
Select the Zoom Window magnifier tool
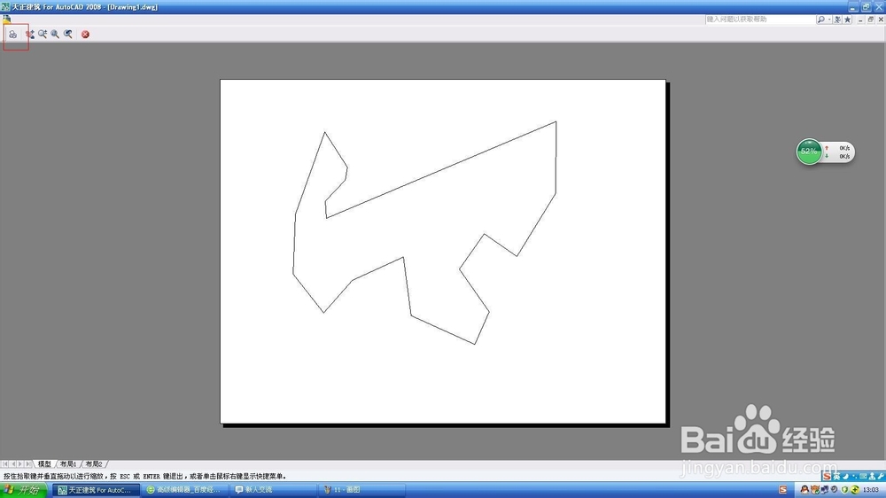pos(55,35)
